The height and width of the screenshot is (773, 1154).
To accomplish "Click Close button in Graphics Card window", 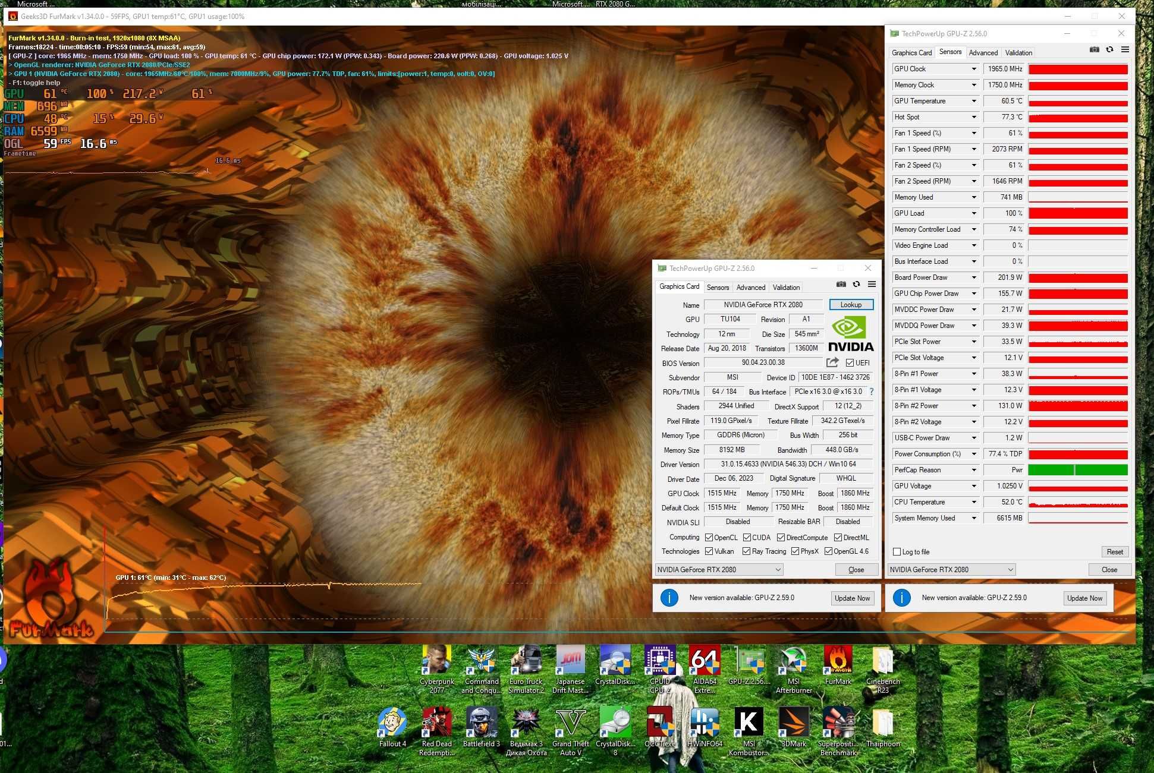I will tap(856, 570).
